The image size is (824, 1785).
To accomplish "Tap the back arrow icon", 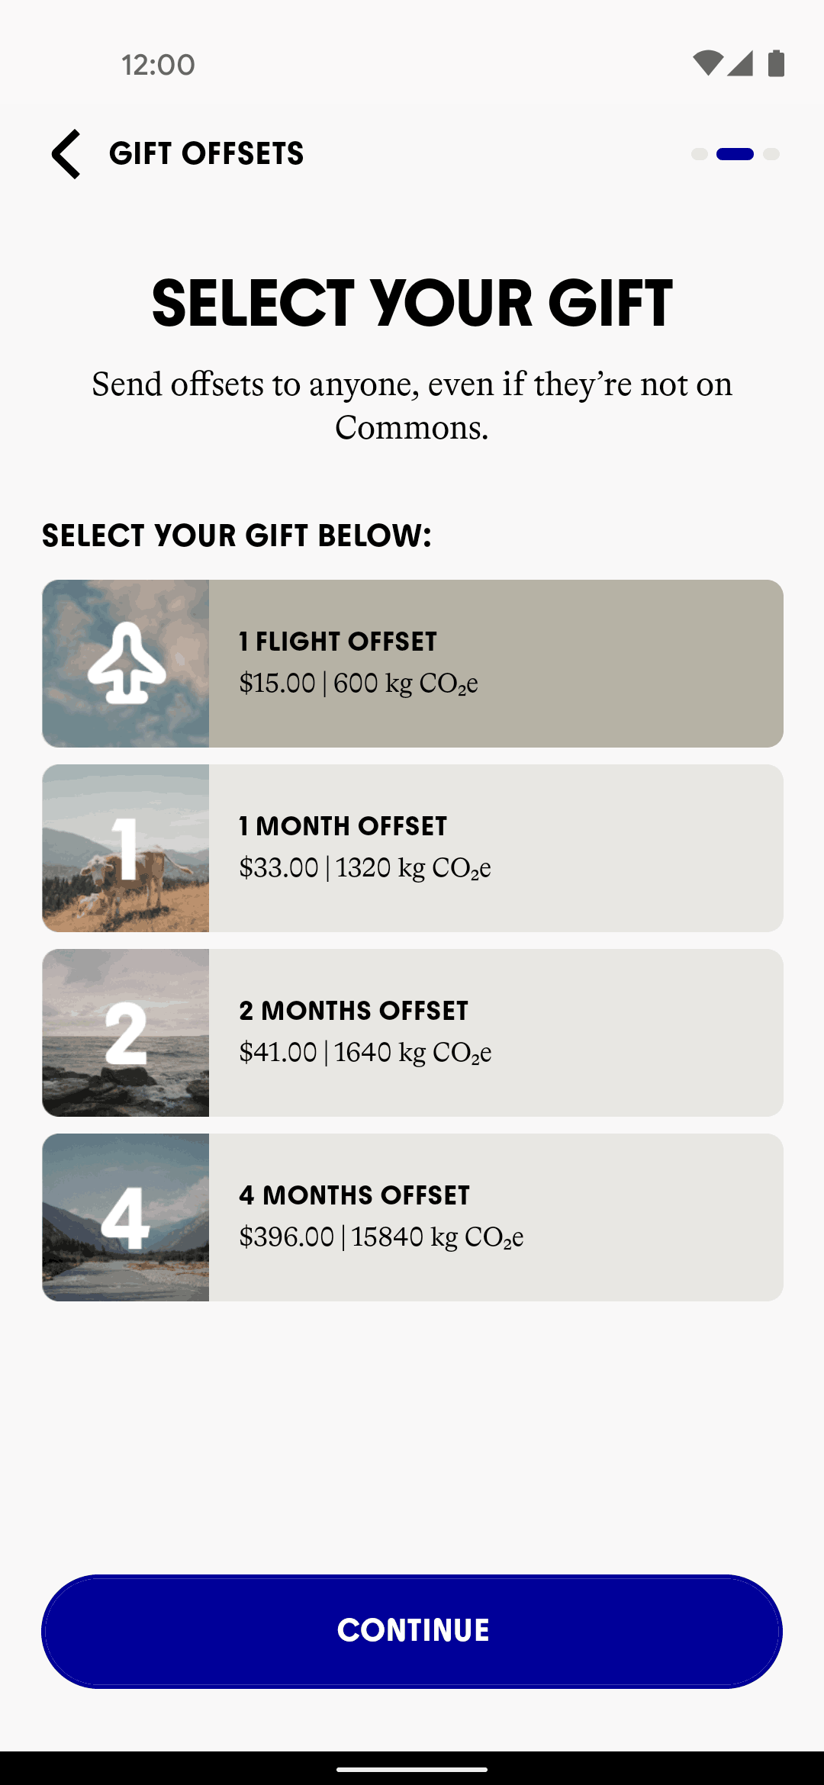I will [66, 154].
